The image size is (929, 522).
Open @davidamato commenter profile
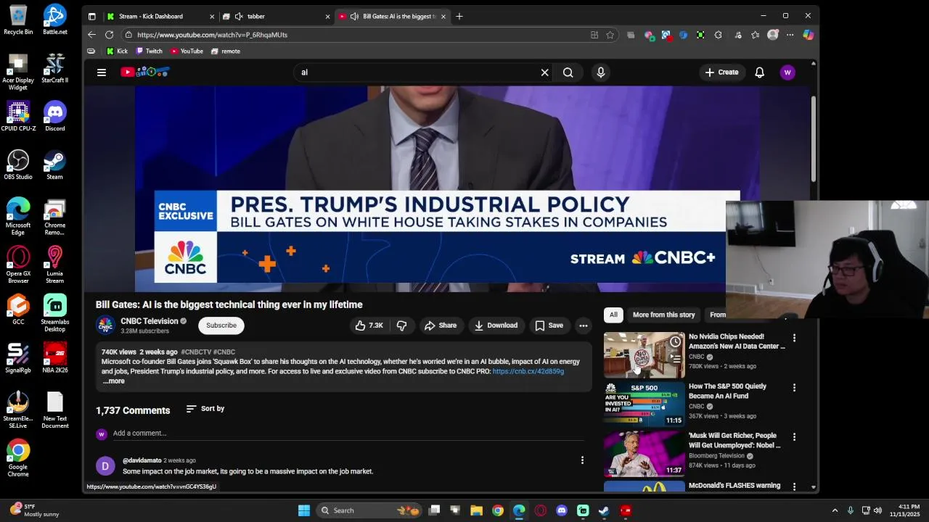[142, 460]
